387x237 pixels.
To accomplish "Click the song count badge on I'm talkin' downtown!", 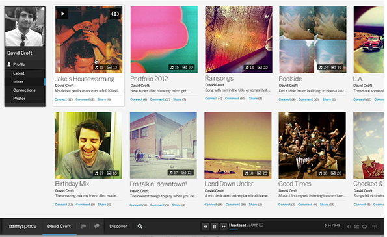I will point(174,173).
